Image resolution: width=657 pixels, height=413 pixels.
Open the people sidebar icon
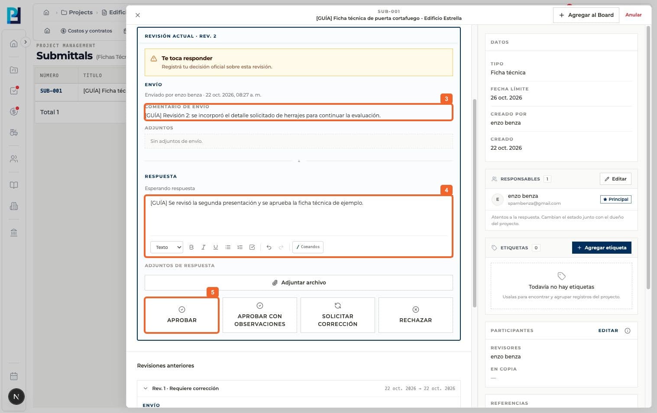click(x=14, y=159)
